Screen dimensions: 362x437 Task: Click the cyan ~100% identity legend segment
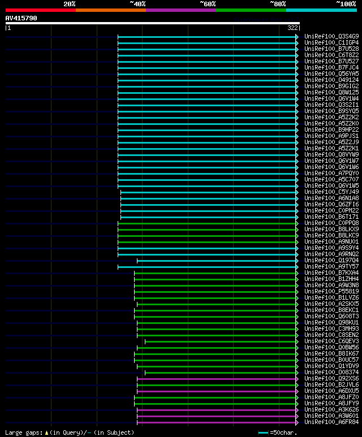click(x=322, y=10)
